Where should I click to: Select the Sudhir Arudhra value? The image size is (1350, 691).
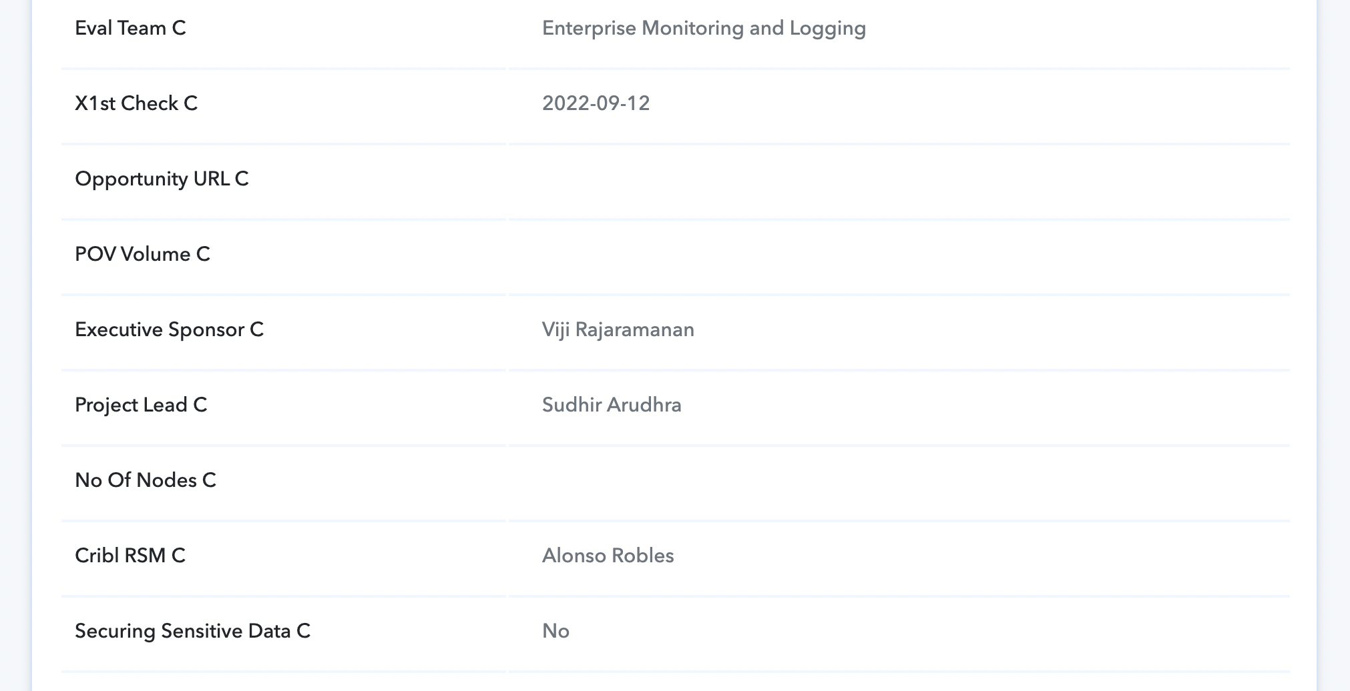click(612, 405)
